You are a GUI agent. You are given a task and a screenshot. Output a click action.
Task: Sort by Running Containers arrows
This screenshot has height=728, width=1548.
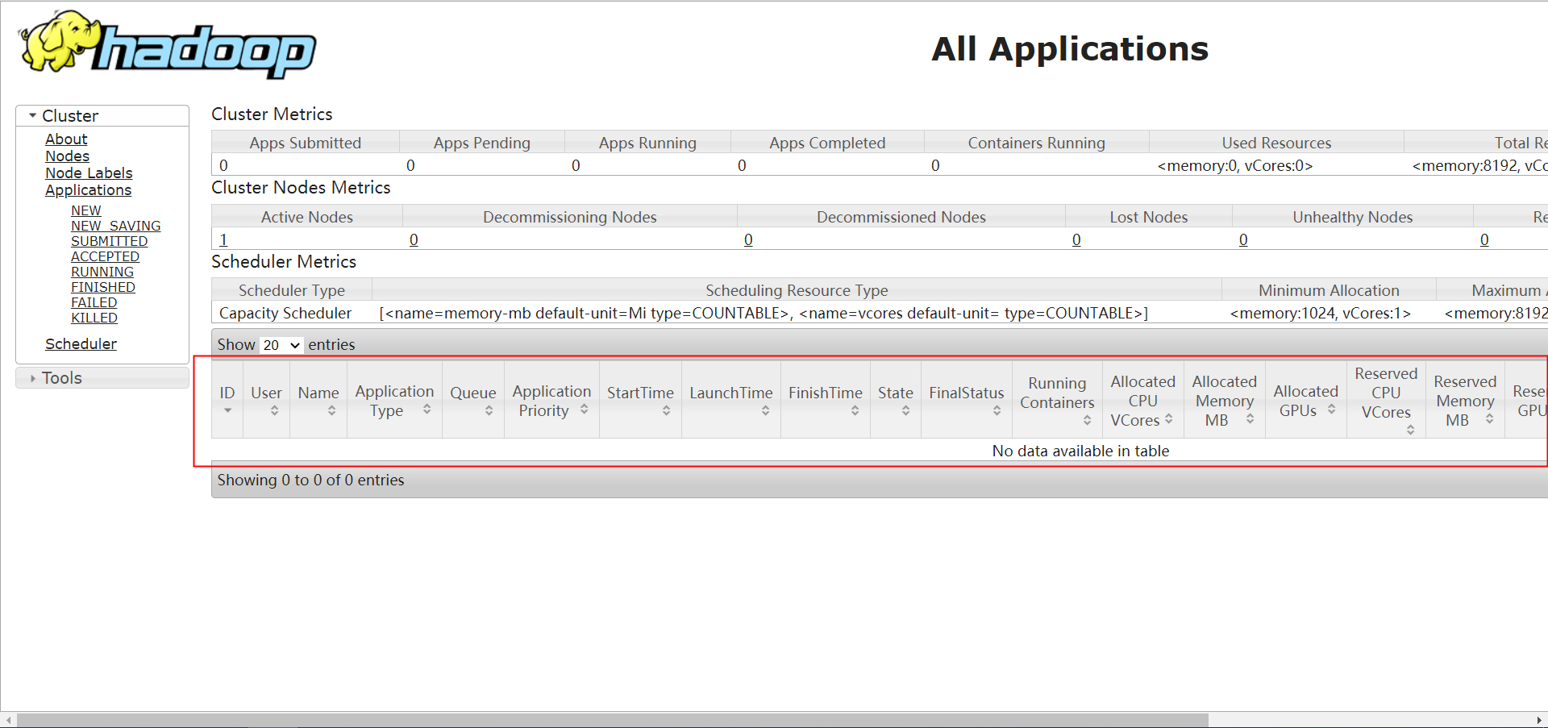pos(1087,420)
